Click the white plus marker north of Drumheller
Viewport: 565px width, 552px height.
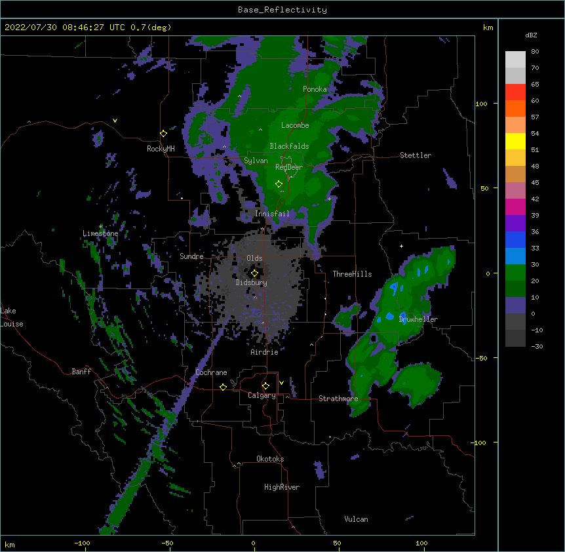coord(401,246)
